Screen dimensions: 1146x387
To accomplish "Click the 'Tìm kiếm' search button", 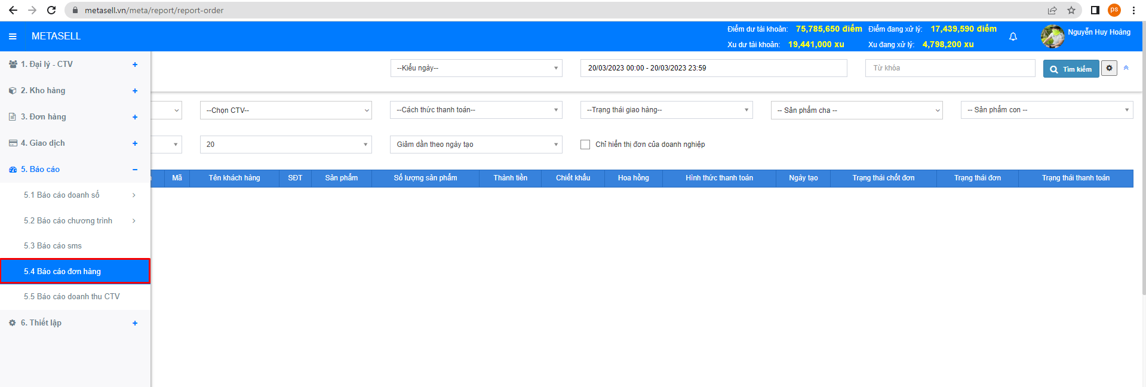I will click(x=1071, y=69).
